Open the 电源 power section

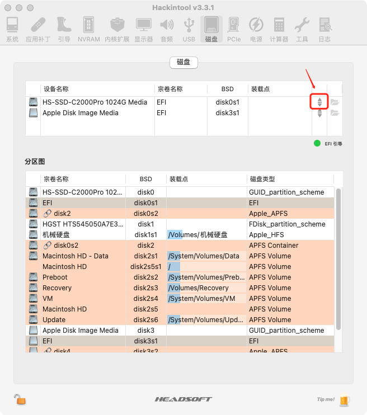tap(256, 29)
